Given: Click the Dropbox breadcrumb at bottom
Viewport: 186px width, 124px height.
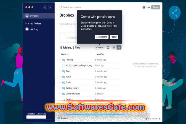Looking at the screenshot, I should tap(64, 118).
